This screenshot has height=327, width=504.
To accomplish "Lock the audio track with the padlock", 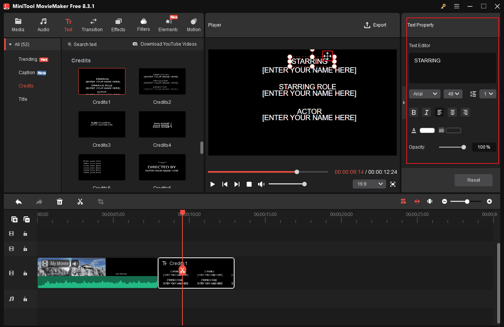I will tap(25, 299).
